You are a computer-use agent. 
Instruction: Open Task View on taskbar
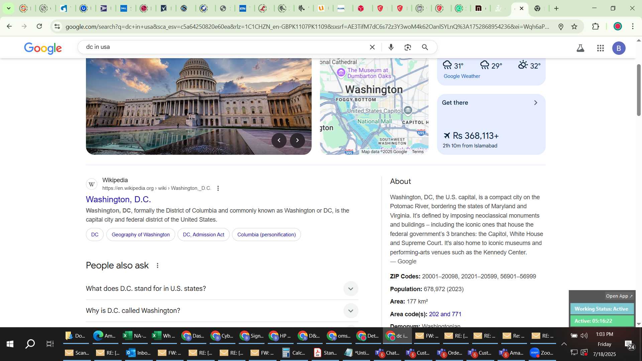pos(50,344)
